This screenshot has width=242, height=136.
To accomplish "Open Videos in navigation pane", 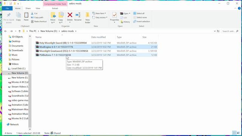I will pos(14,64).
